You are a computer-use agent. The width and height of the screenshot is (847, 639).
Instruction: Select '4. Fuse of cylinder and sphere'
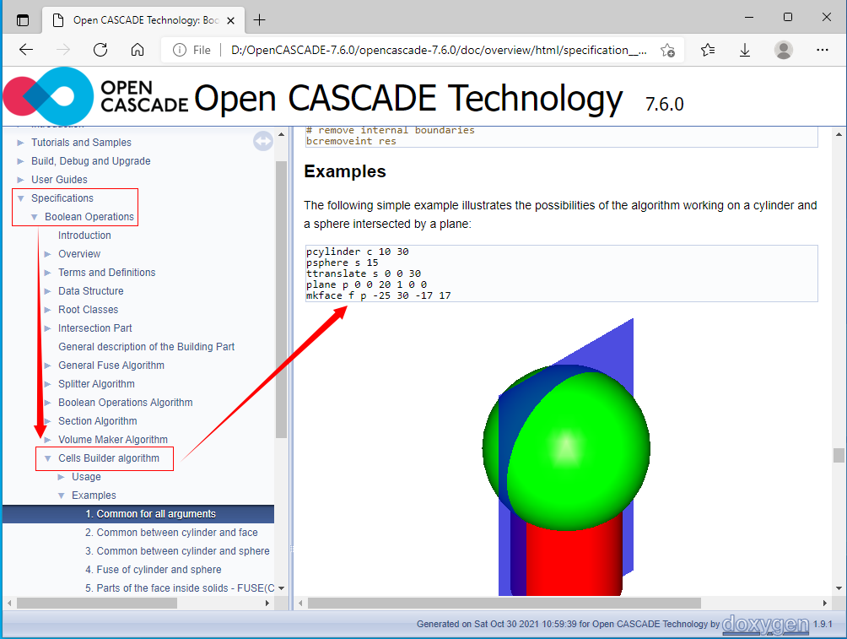tap(154, 570)
